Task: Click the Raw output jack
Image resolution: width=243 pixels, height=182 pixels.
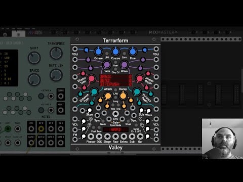Action: click(115, 136)
